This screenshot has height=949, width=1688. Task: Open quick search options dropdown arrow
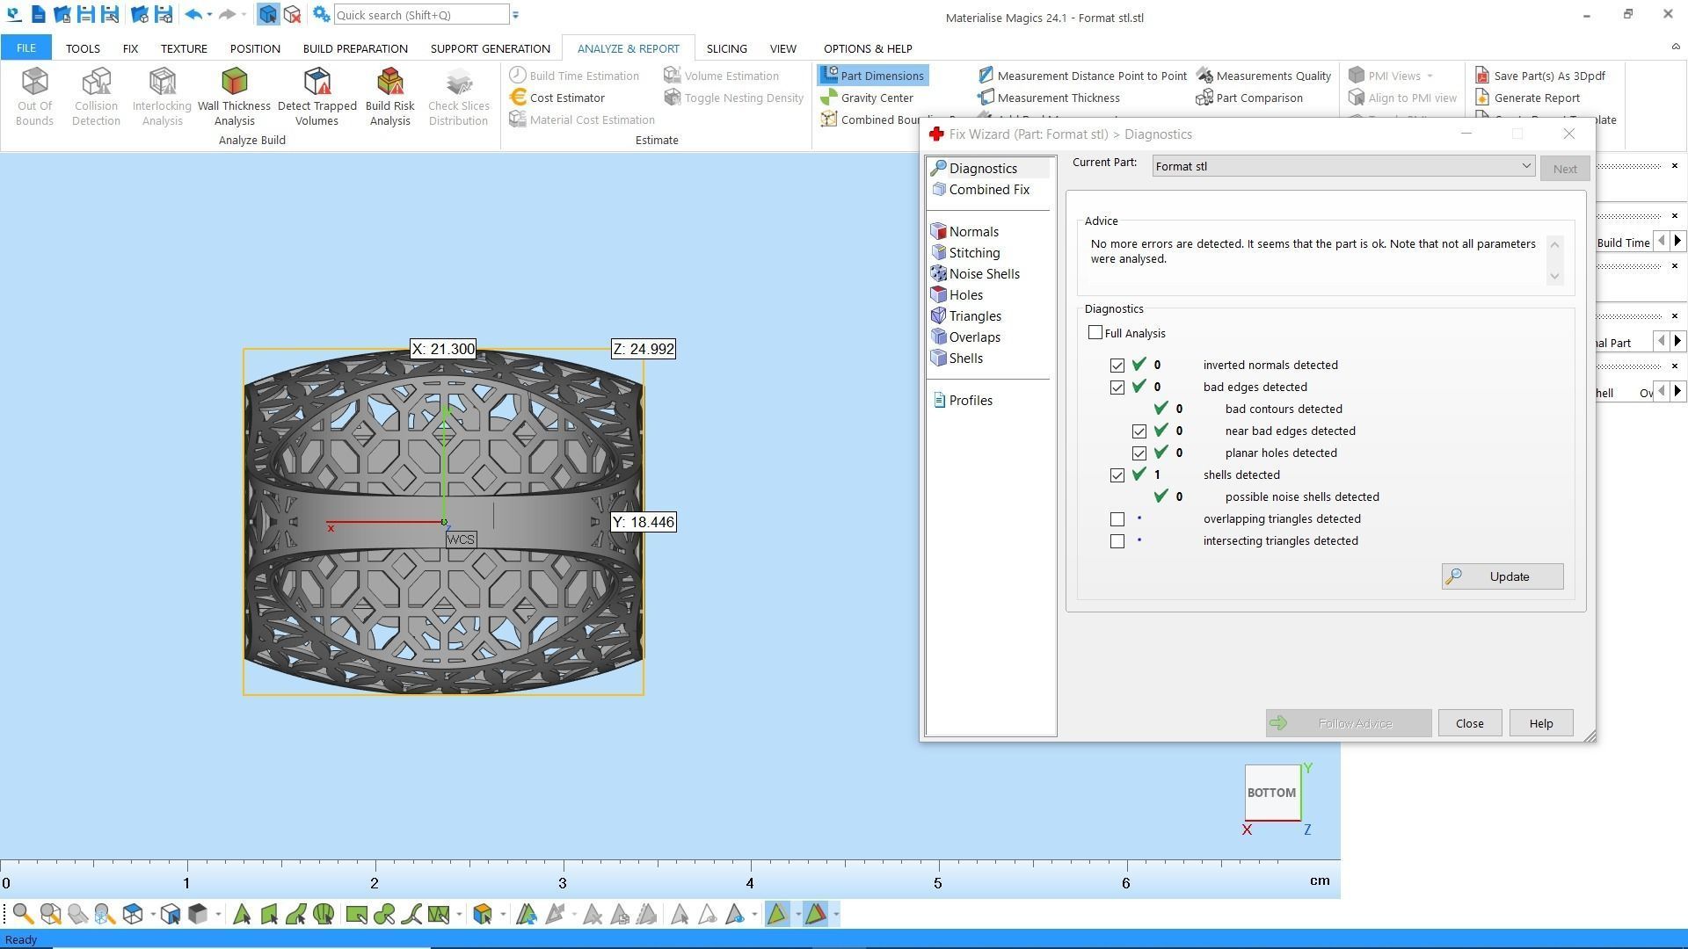(x=516, y=15)
